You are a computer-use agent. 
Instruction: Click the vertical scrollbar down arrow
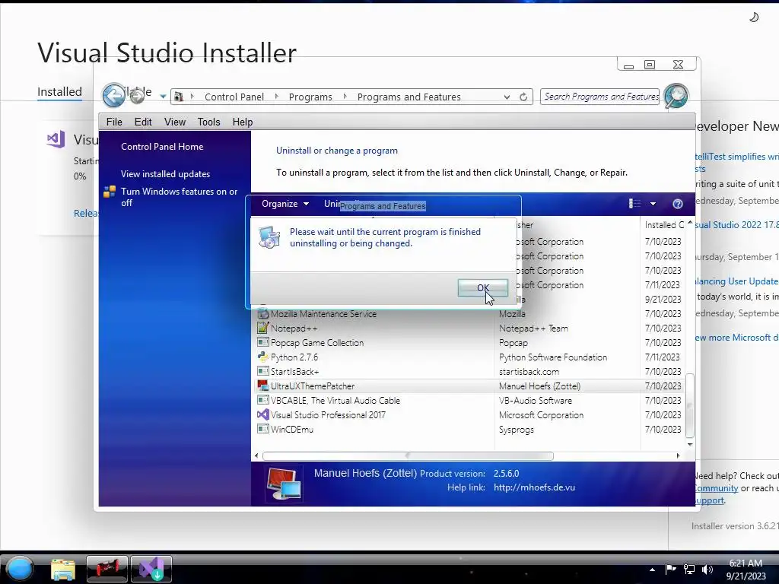point(690,444)
